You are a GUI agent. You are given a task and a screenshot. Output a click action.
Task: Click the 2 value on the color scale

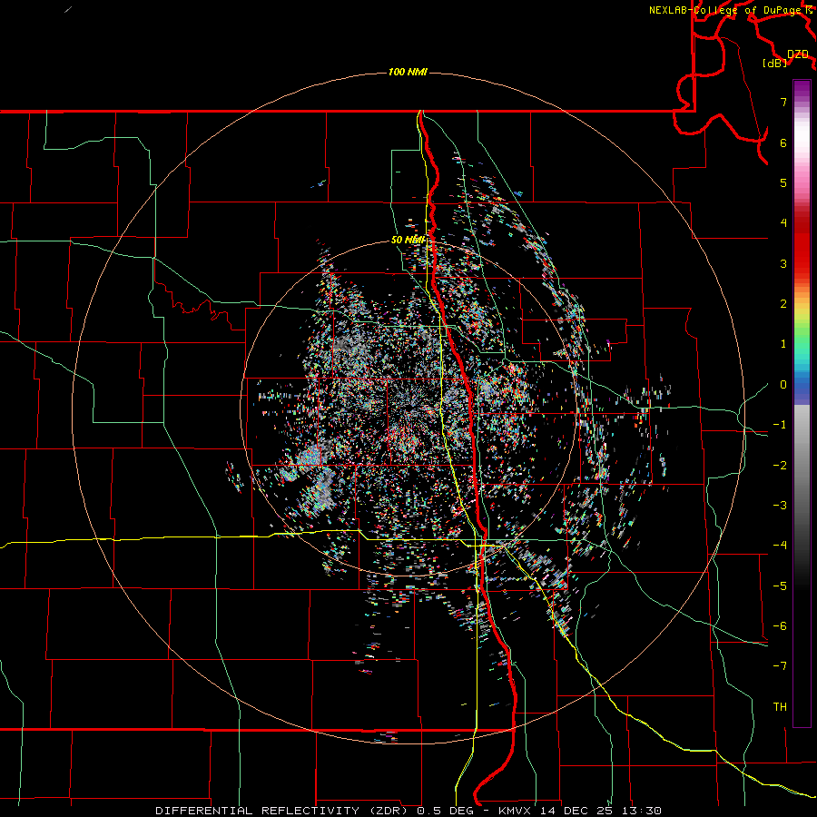783,304
